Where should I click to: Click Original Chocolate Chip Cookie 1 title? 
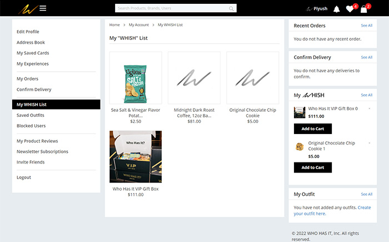(331, 146)
